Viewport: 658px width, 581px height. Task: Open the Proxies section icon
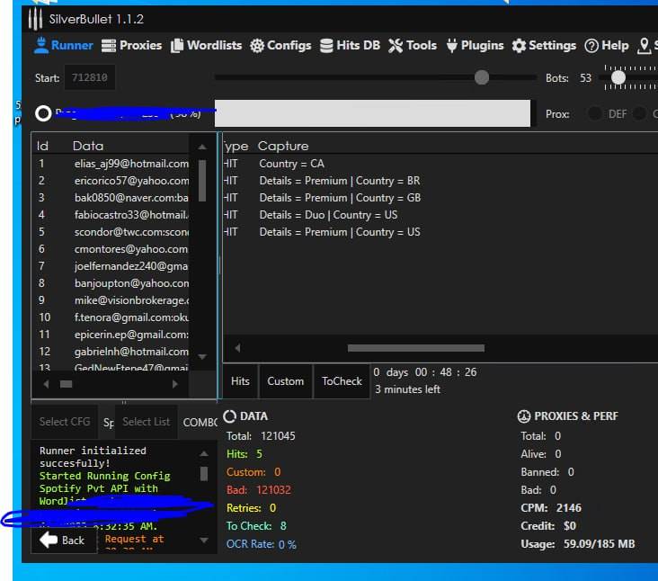point(109,46)
